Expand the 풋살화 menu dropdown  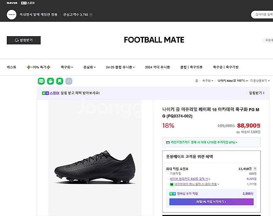tap(89, 67)
